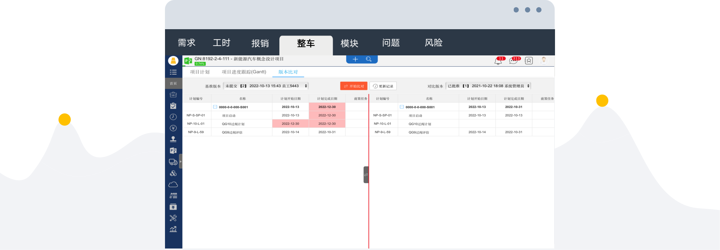Click the project title GN:8192-2-4-111
This screenshot has height=250, width=720.
[239, 59]
